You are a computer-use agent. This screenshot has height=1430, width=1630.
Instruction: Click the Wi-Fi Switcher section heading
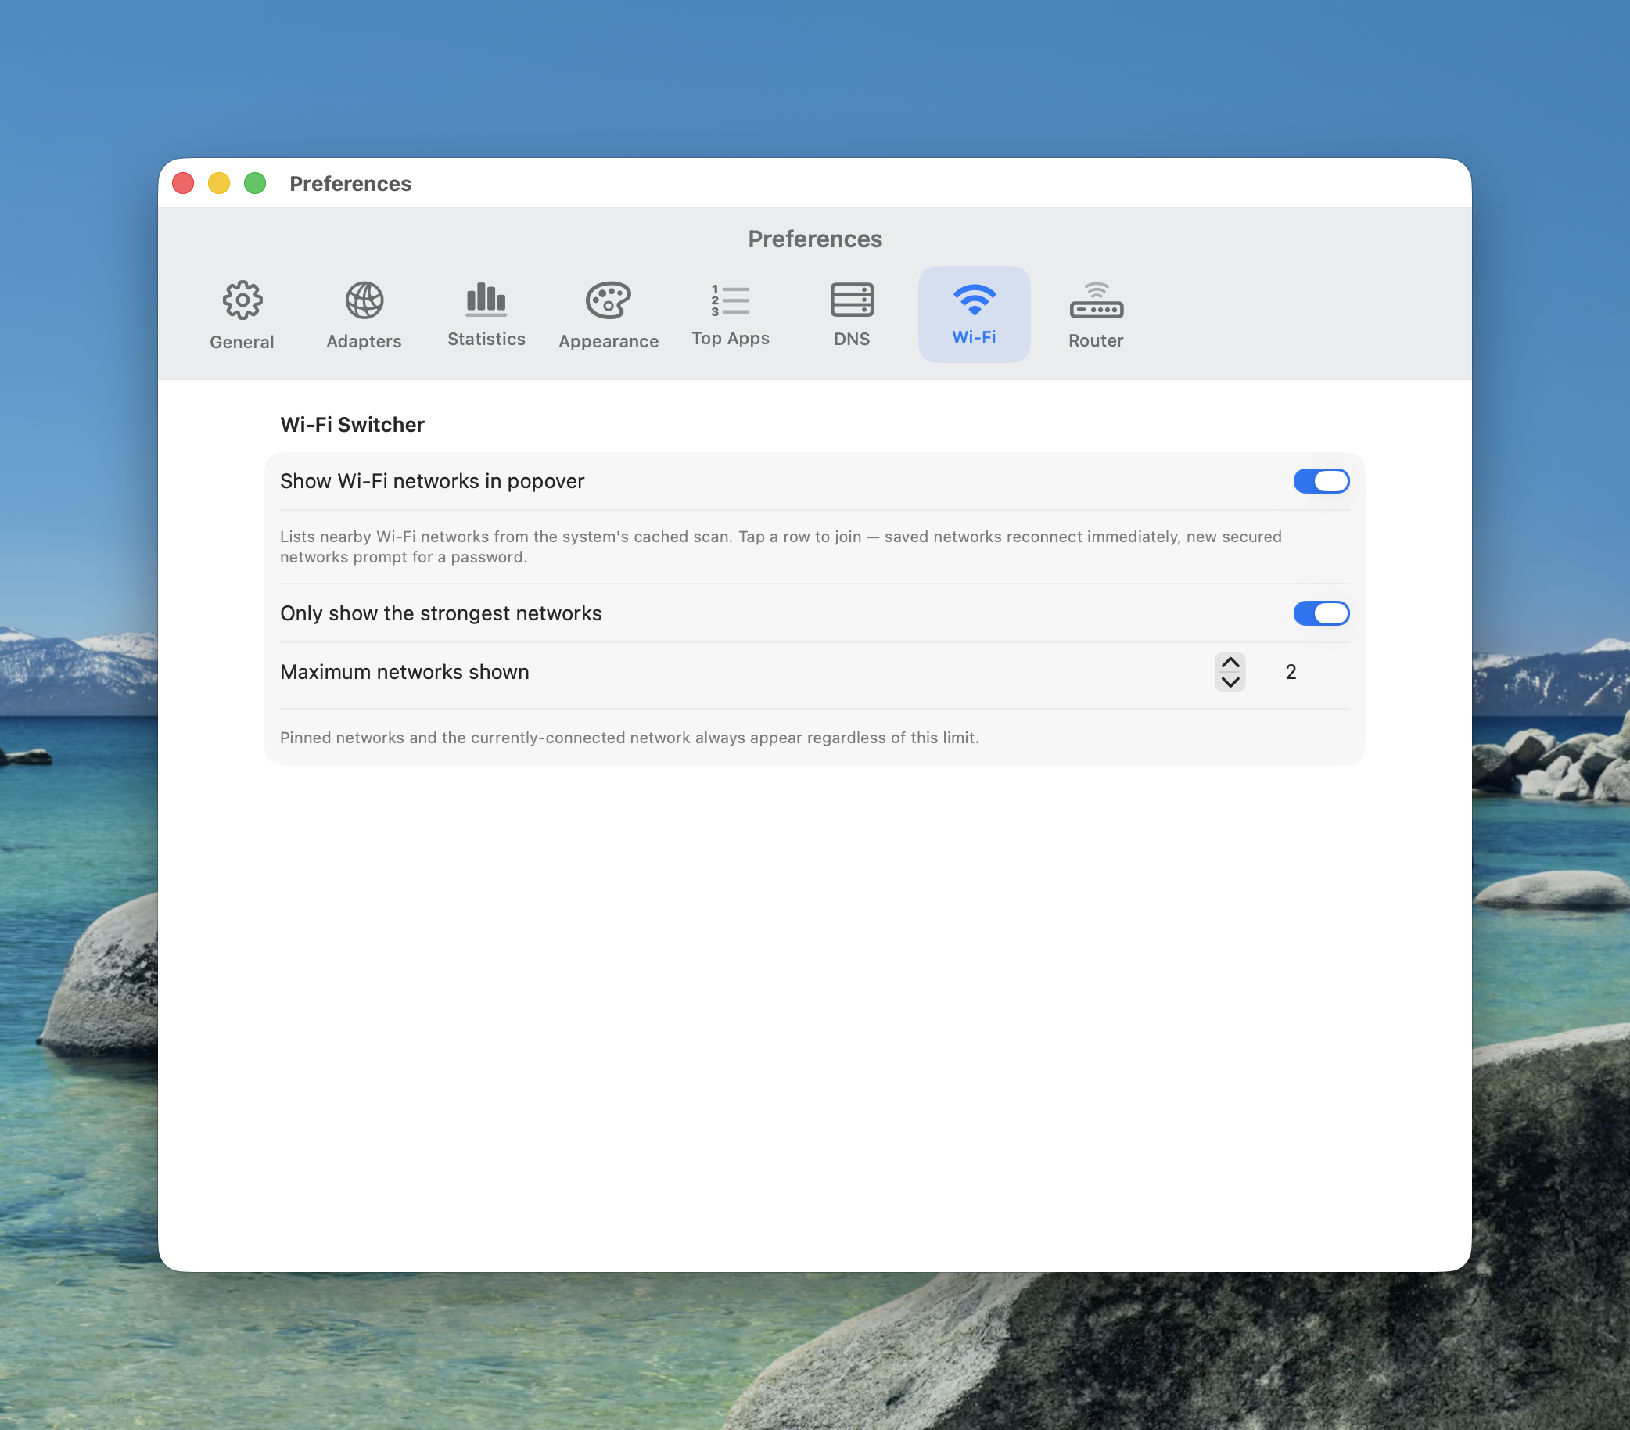[x=353, y=424]
